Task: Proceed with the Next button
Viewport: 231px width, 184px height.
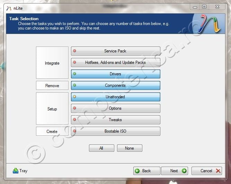Action: click(175, 171)
